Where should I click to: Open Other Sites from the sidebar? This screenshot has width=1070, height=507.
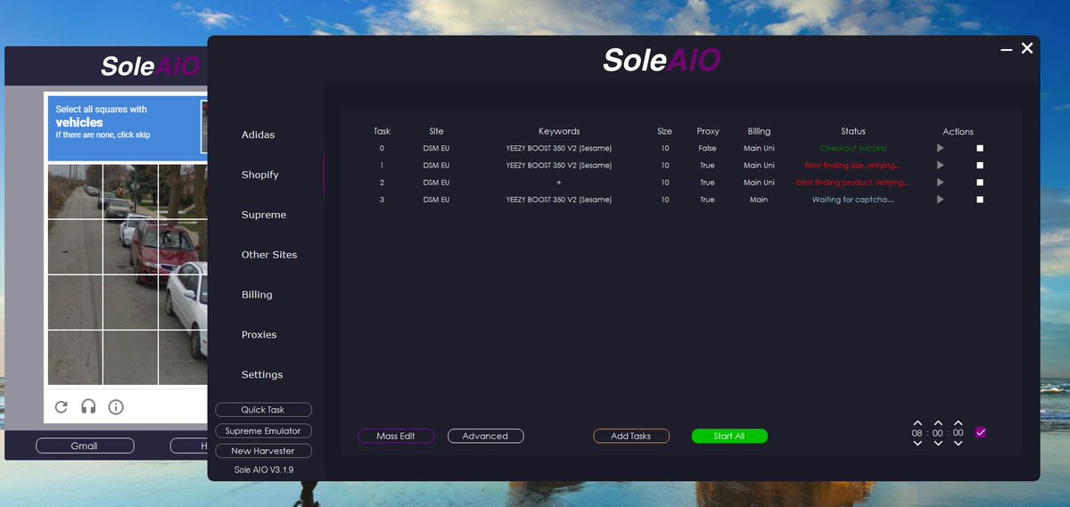point(269,255)
